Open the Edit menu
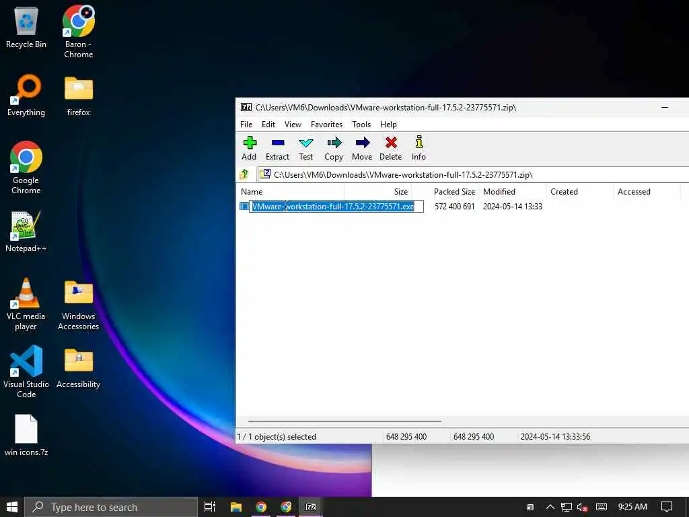Viewport: 689px width, 517px height. [x=268, y=125]
